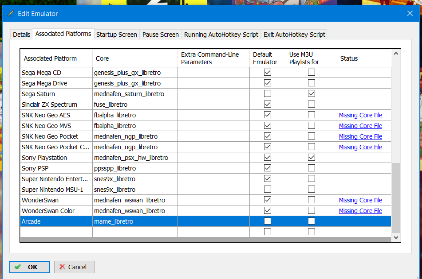The width and height of the screenshot is (422, 279).
Task: Check Default Emulator for Super Nintendo MSU-1
Action: pyautogui.click(x=268, y=189)
